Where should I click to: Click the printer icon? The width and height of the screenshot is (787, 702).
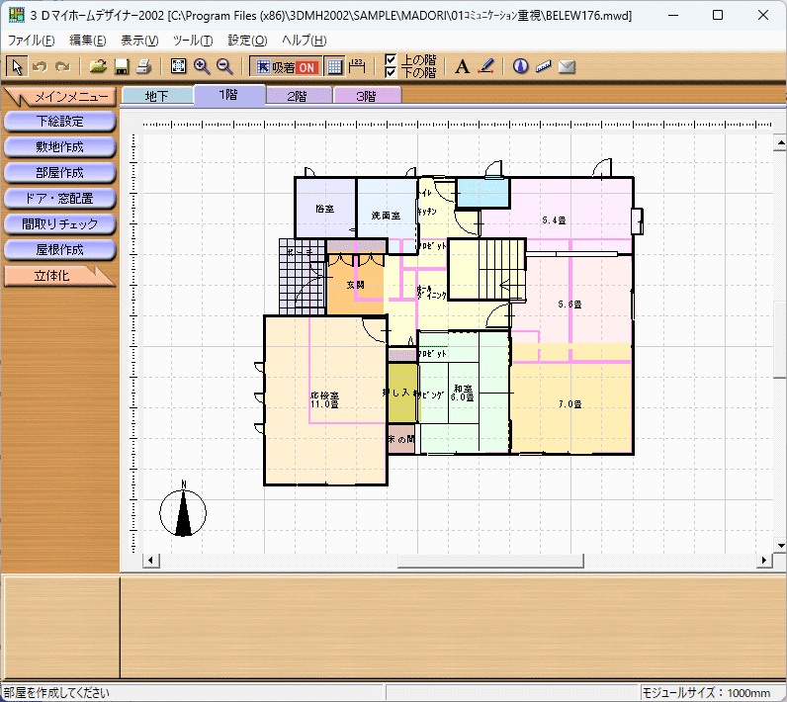tap(143, 66)
